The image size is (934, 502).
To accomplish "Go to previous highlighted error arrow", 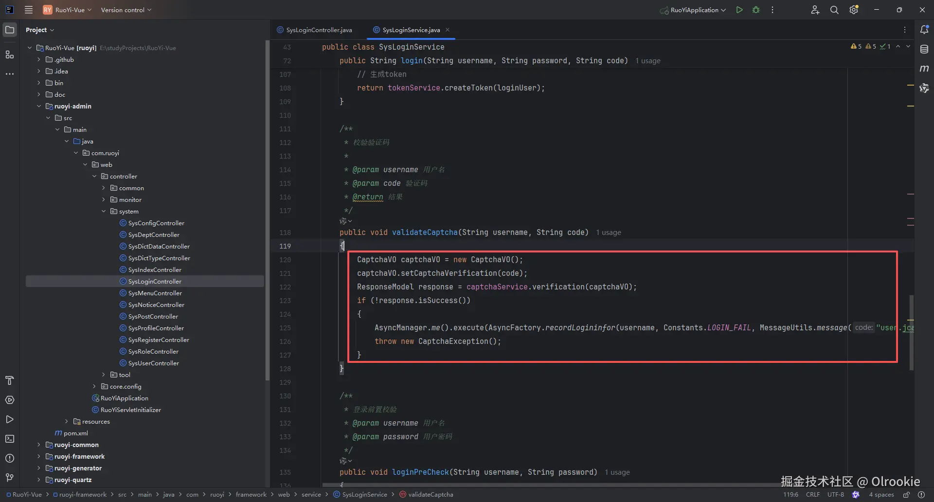I will [898, 47].
